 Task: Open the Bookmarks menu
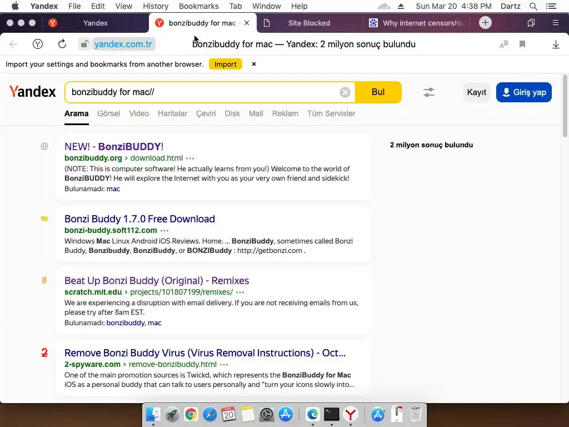point(199,6)
